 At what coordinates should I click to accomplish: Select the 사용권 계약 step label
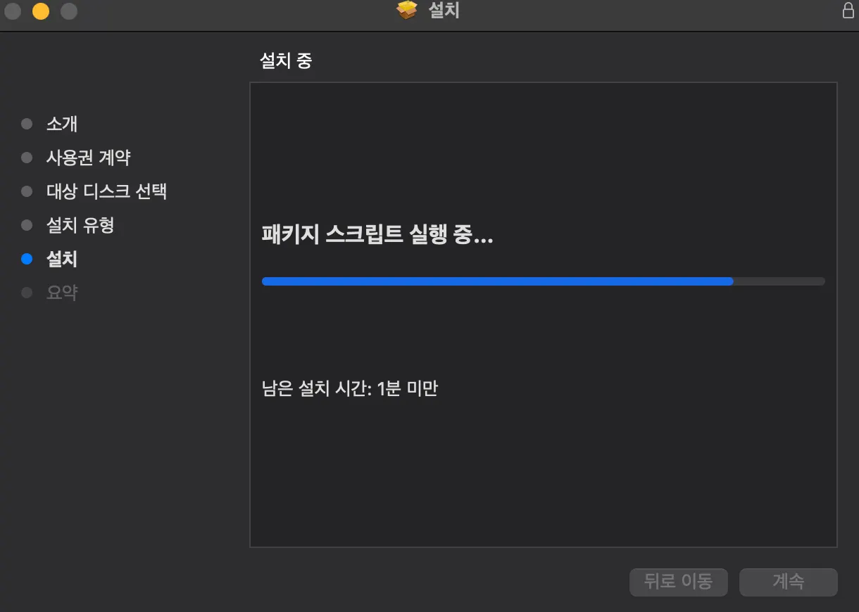coord(89,158)
